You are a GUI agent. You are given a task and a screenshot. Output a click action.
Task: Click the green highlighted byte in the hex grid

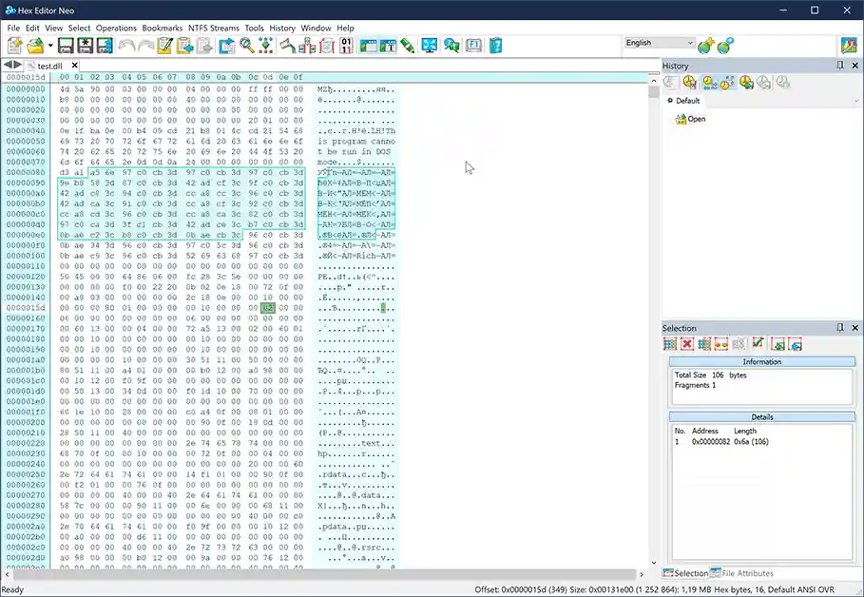point(267,308)
